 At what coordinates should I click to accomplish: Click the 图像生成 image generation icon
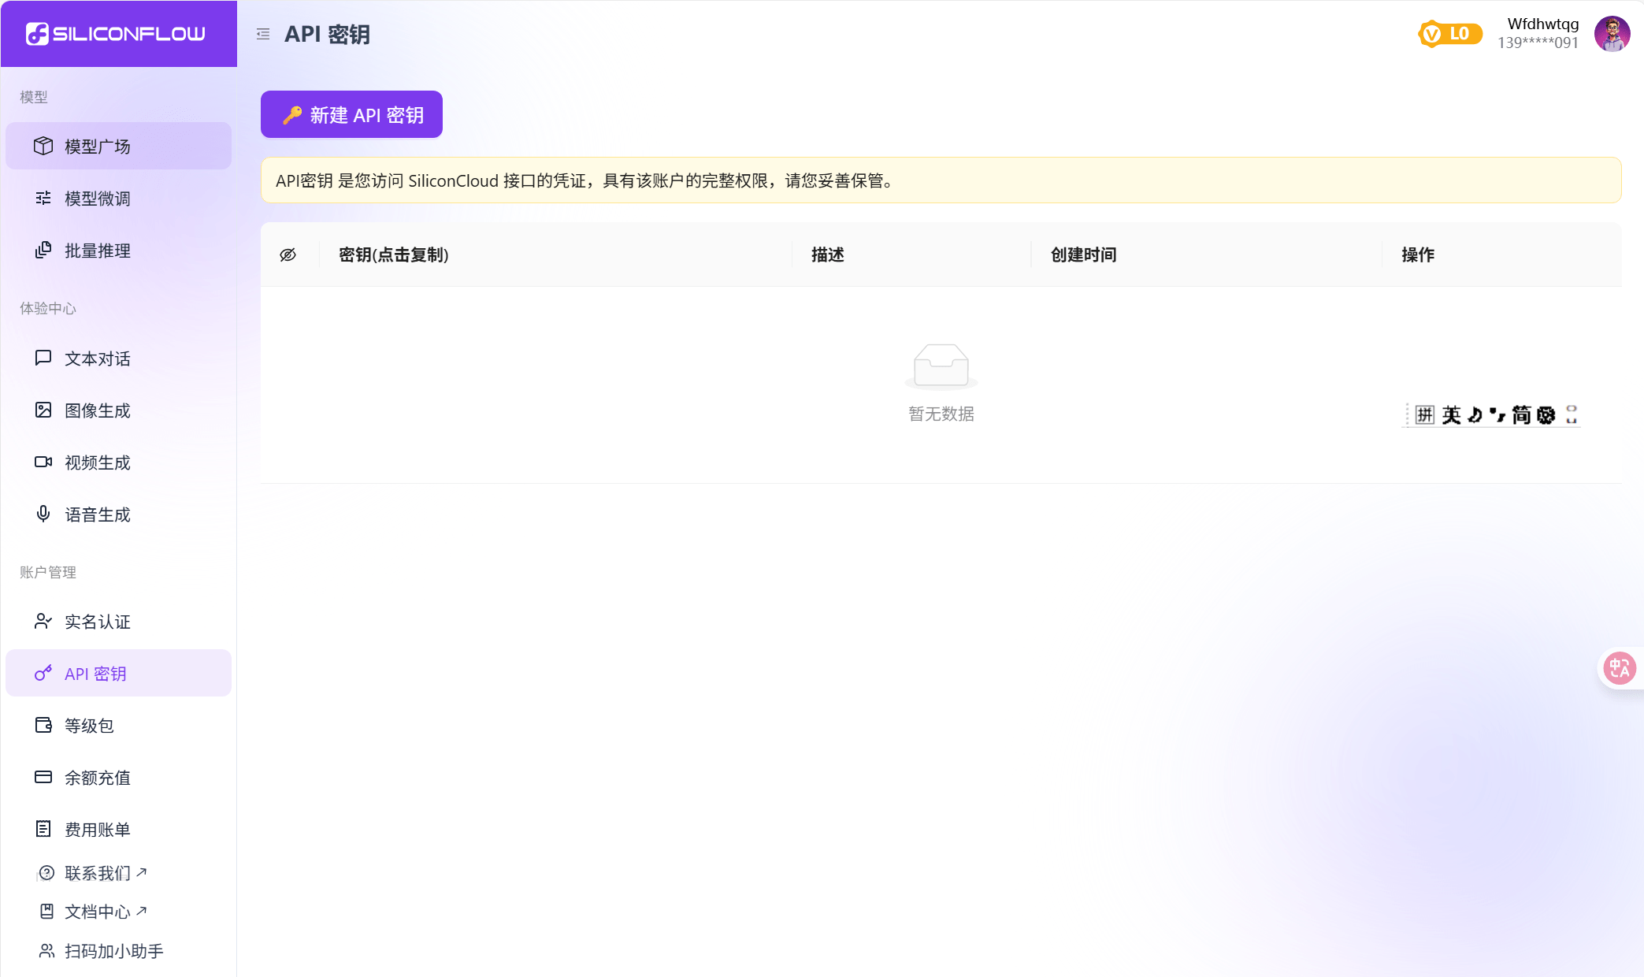coord(43,410)
